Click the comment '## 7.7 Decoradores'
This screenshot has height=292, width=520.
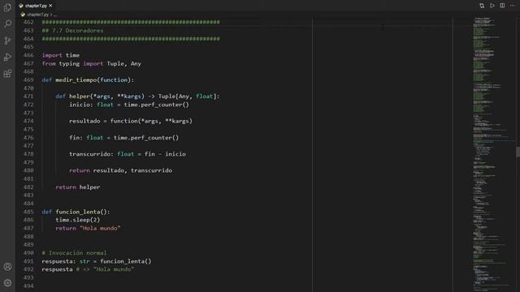coord(72,31)
